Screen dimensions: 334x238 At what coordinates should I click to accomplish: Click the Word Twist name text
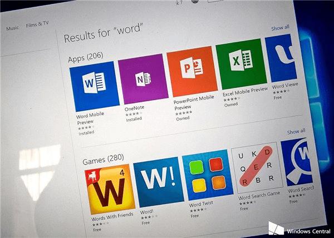point(201,205)
